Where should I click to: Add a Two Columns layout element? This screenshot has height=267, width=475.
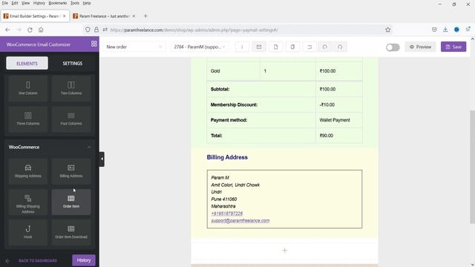pos(71,88)
